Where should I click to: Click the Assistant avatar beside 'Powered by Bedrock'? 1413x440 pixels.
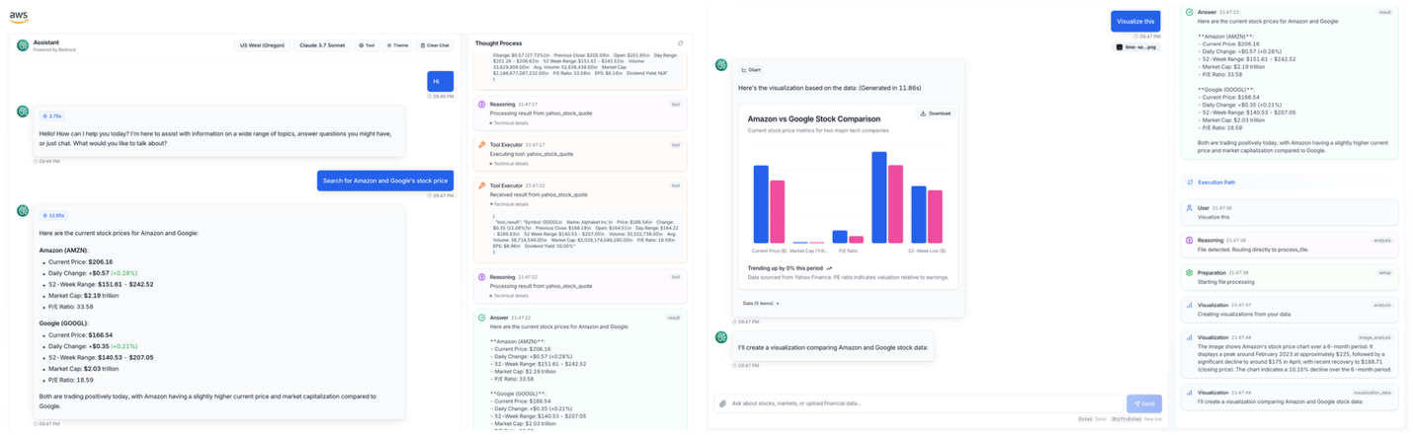tap(23, 44)
